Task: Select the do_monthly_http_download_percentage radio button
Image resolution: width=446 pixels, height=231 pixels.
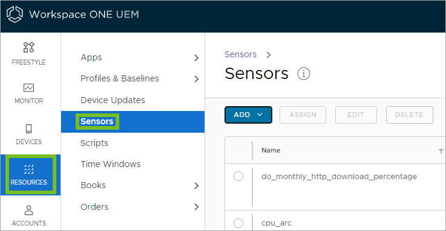Action: point(238,176)
